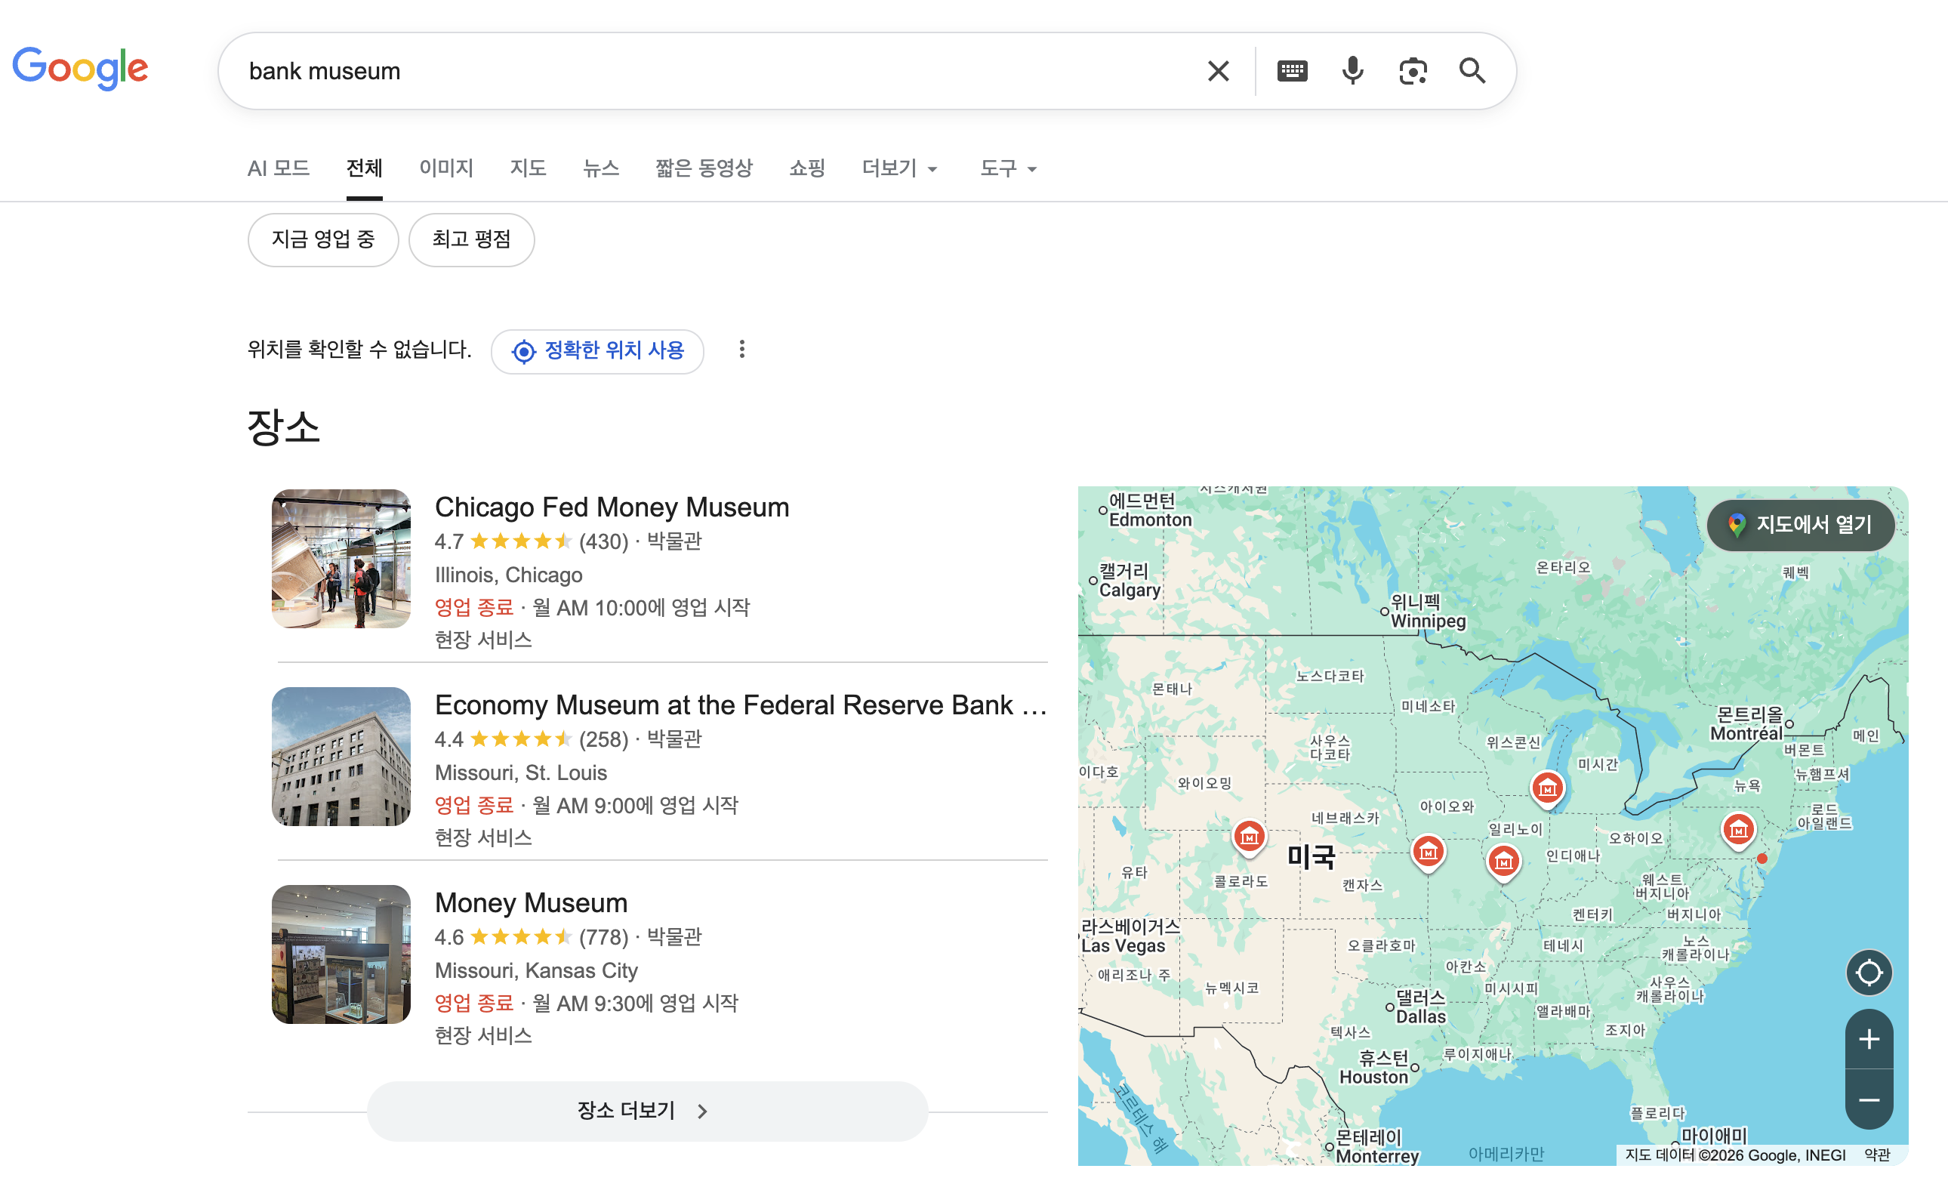Switch to the 지도 tab
Image resolution: width=1948 pixels, height=1181 pixels.
pos(528,168)
